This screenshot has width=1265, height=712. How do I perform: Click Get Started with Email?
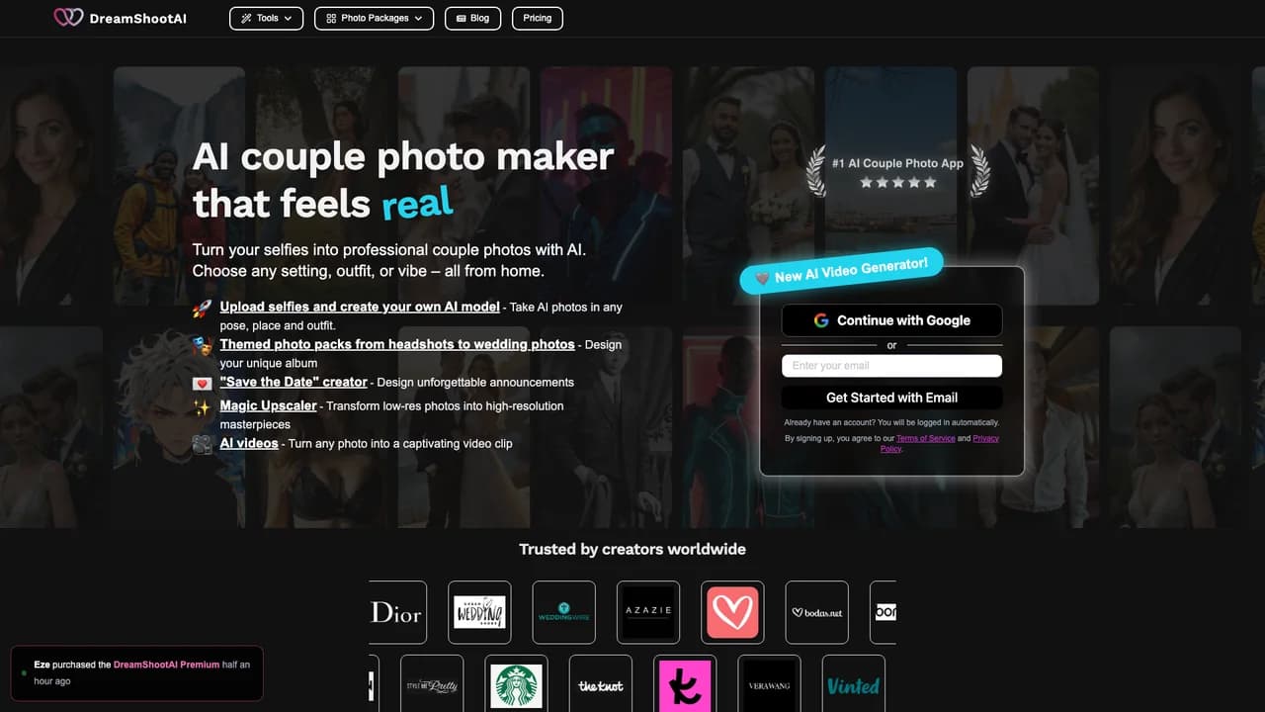click(x=891, y=398)
